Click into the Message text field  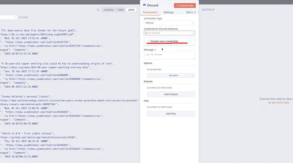(169, 56)
